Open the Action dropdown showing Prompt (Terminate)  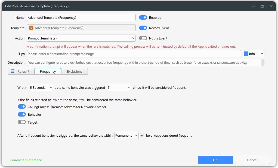point(81,38)
